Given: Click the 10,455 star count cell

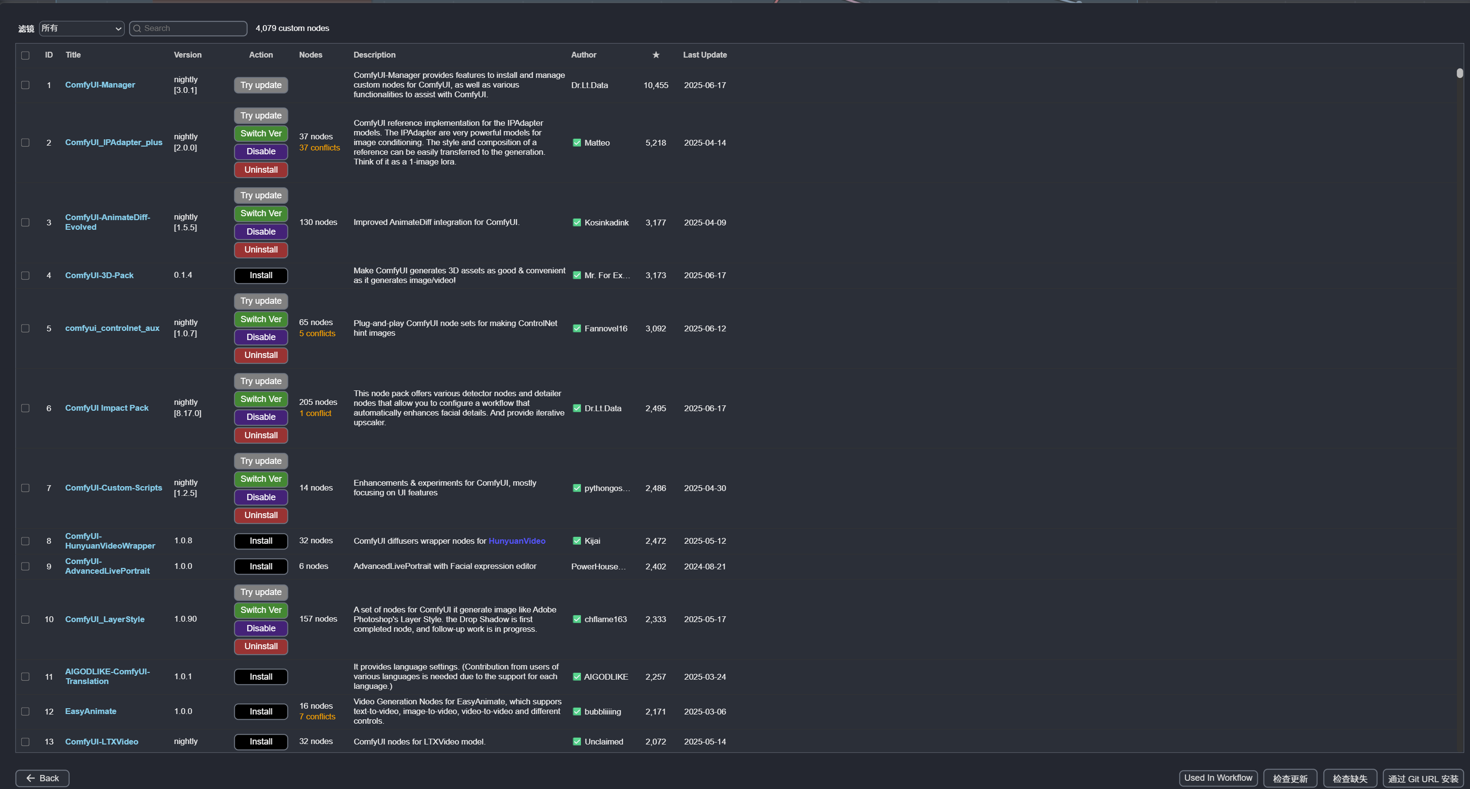Looking at the screenshot, I should pyautogui.click(x=656, y=85).
